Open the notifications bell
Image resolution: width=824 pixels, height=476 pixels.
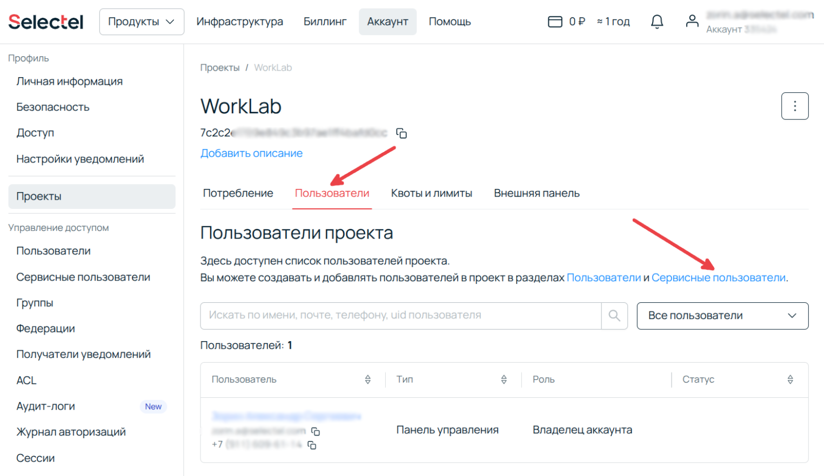656,21
